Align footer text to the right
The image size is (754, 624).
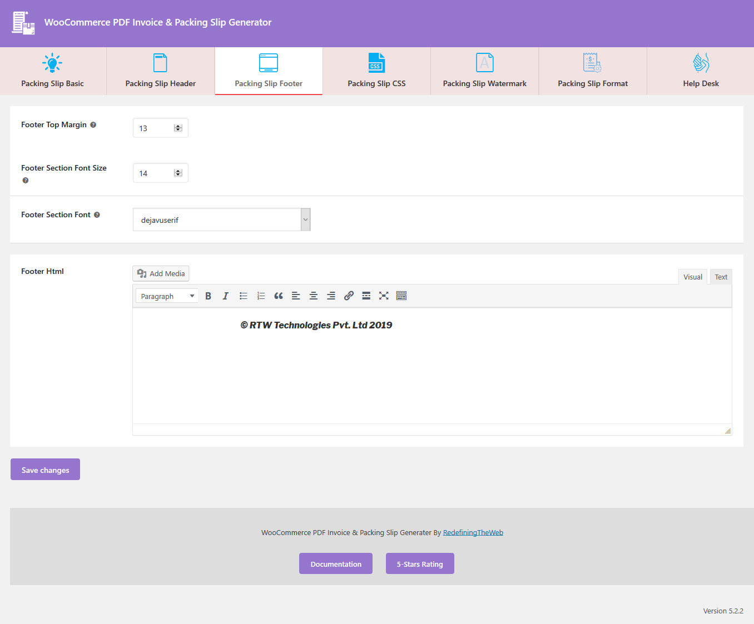[331, 296]
